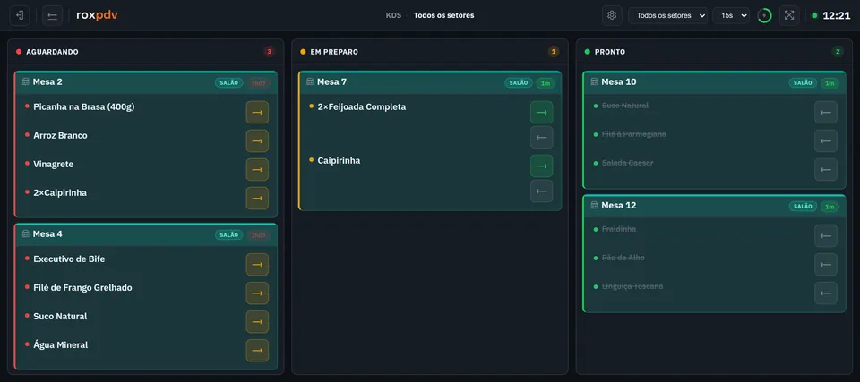Click the red count badge on AGUARDANDO

(x=269, y=52)
